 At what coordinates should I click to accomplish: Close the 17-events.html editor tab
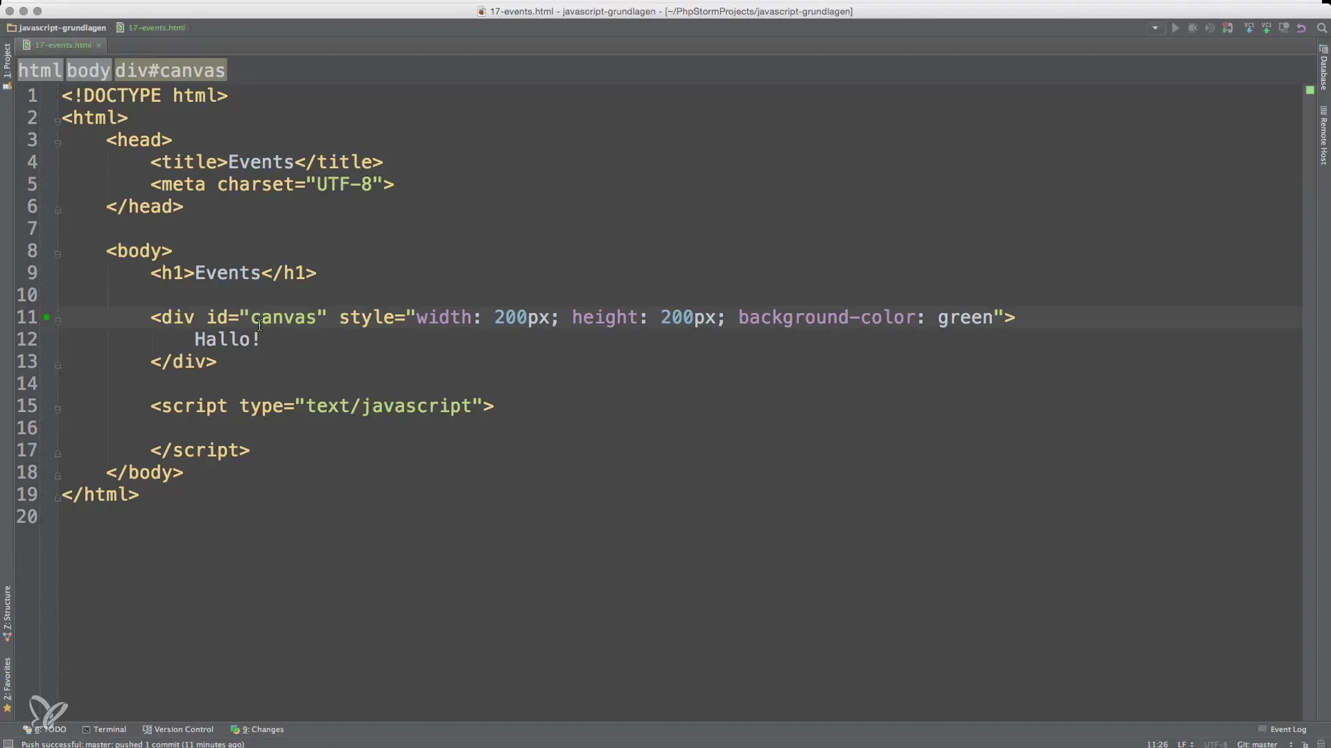click(x=99, y=45)
